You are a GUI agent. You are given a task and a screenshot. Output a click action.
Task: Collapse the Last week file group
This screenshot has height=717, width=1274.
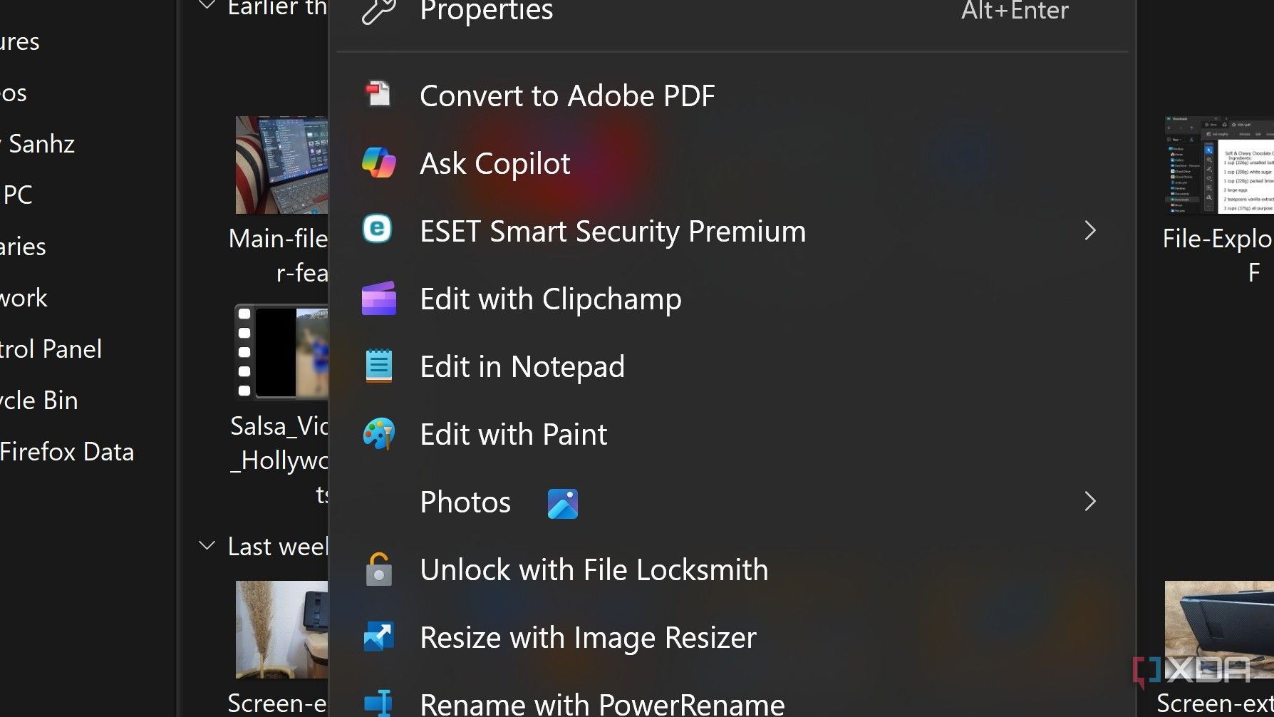point(207,546)
